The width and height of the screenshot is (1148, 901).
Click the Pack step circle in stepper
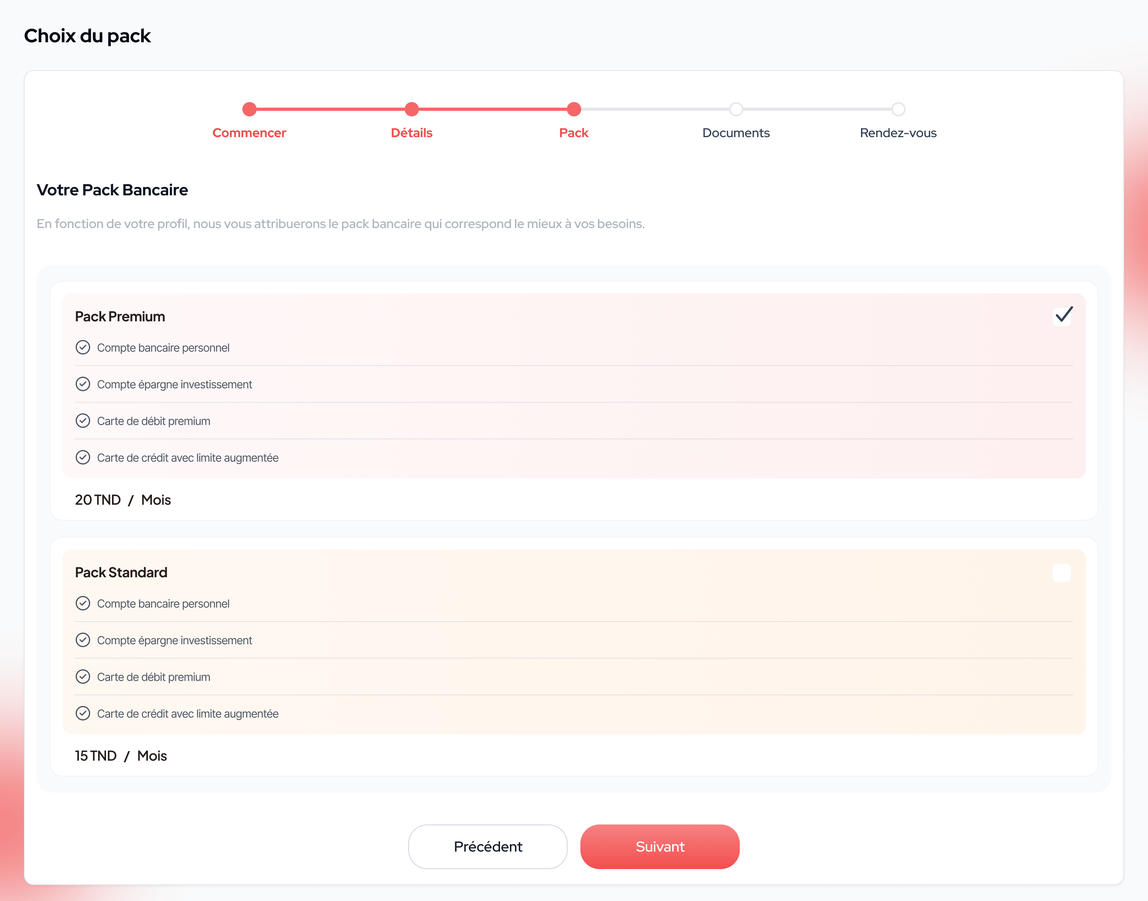coord(574,109)
